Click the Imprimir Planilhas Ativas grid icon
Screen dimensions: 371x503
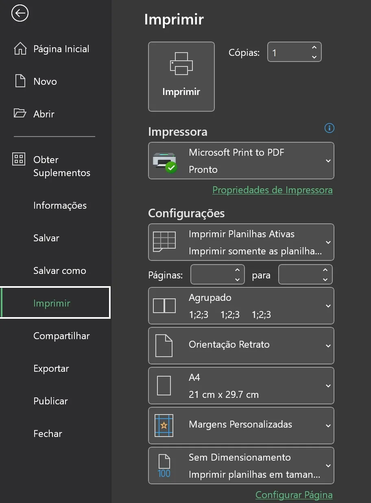164,242
